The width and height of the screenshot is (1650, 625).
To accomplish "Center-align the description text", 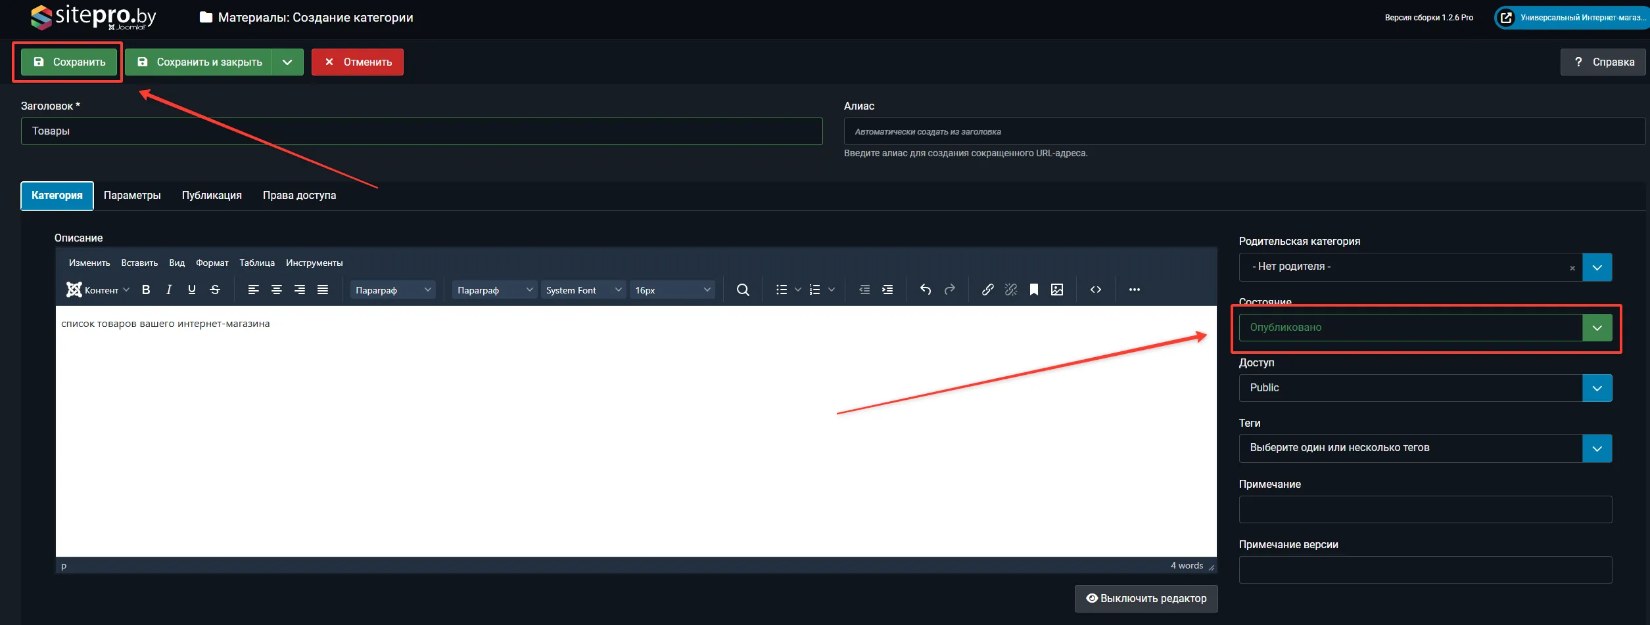I will tap(277, 290).
